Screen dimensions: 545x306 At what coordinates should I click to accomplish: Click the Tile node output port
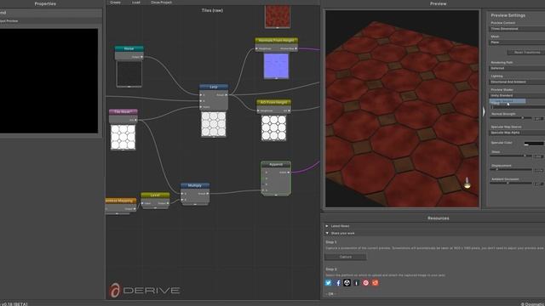tap(135, 120)
